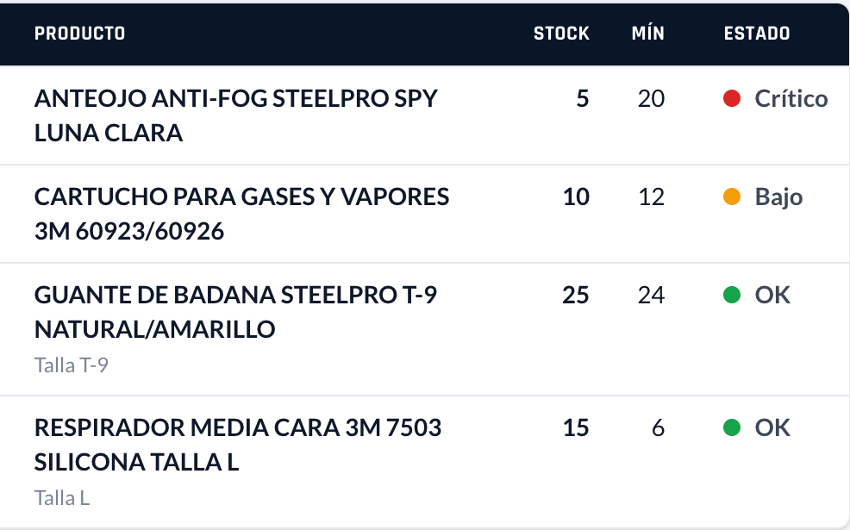This screenshot has width=850, height=530.
Task: Open GUANTE DE BADANA STEELPRO T-9 product
Action: pos(235,312)
